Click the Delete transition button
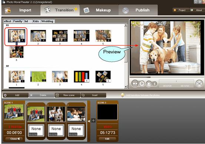 [x=42, y=95]
